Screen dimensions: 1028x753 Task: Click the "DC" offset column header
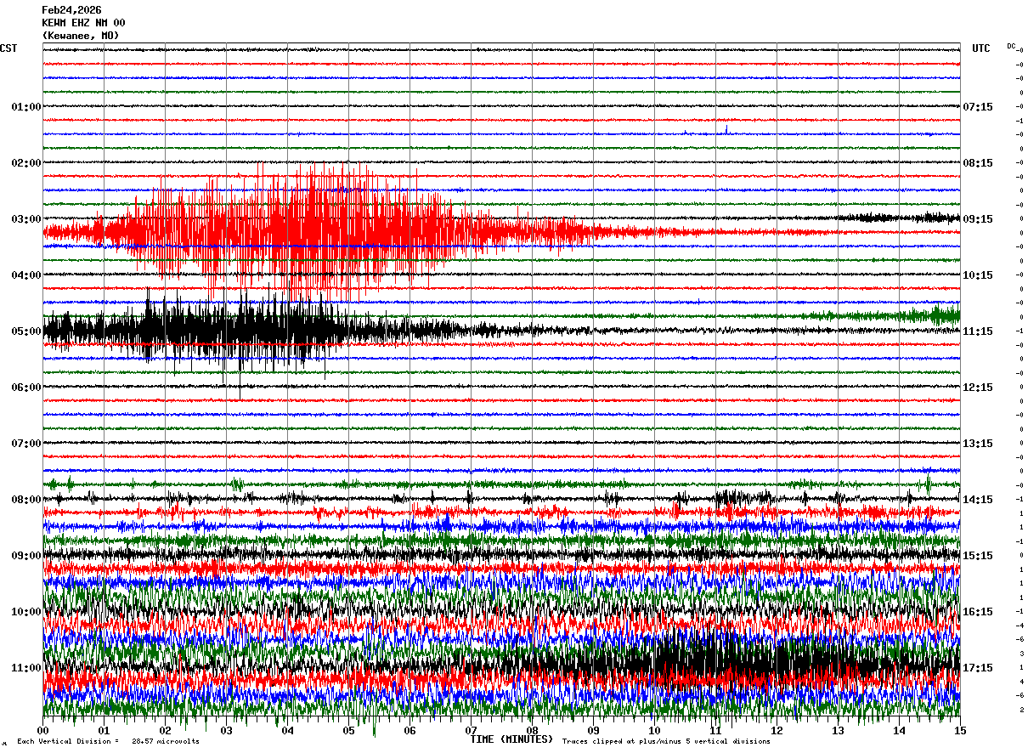click(1012, 46)
